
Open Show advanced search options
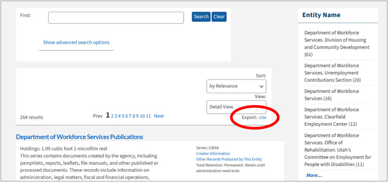(76, 42)
